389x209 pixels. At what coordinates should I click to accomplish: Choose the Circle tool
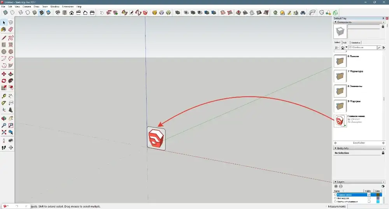point(4,52)
